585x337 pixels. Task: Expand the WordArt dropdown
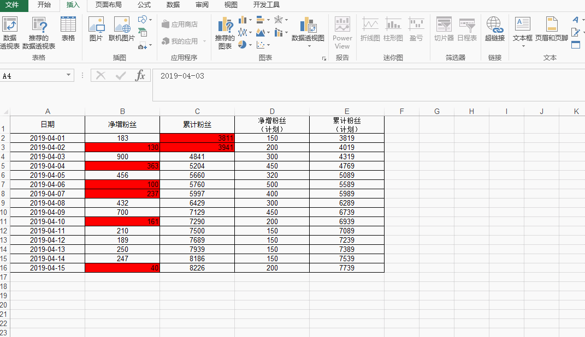pyautogui.click(x=583, y=20)
